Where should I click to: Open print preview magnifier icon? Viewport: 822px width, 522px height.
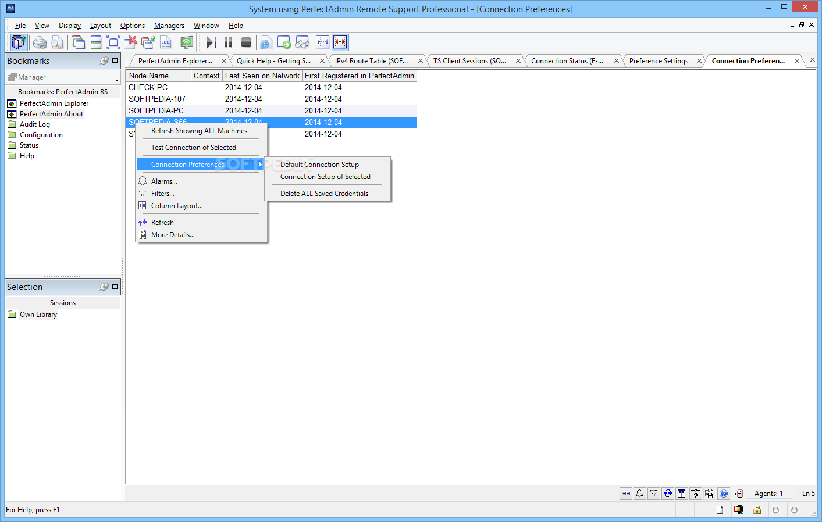pyautogui.click(x=57, y=42)
